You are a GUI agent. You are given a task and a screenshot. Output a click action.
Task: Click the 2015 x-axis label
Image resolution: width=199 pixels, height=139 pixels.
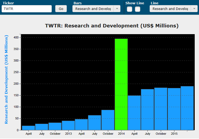click(174, 134)
